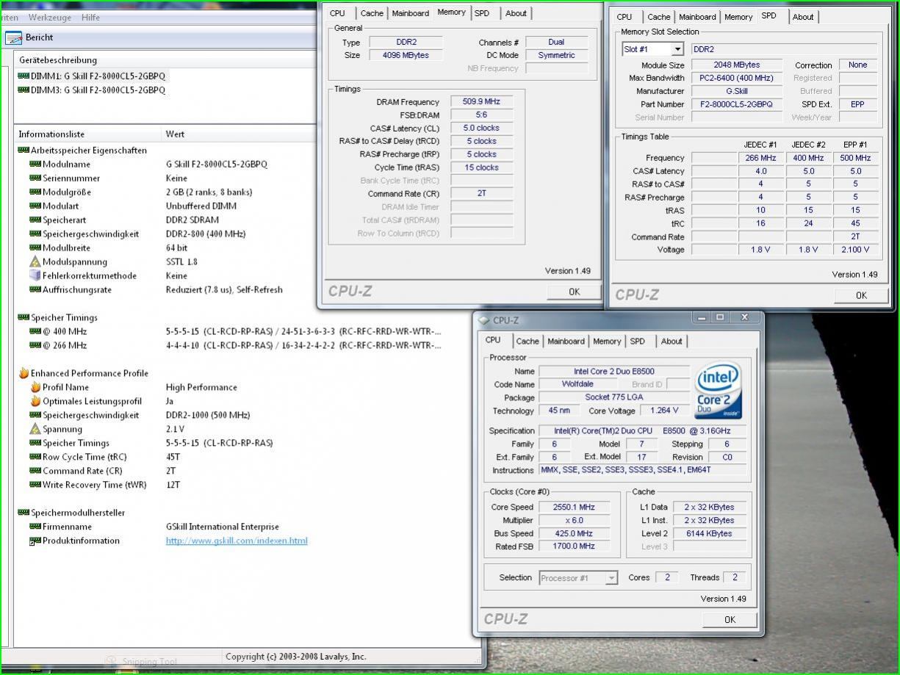Click the chip icon next to Modulbreite
Screen dimensions: 900x675
(35, 248)
